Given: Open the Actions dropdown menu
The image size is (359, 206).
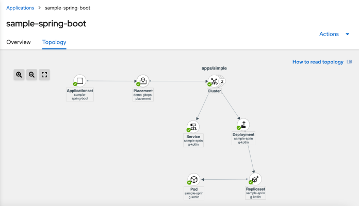Looking at the screenshot, I should pos(335,34).
